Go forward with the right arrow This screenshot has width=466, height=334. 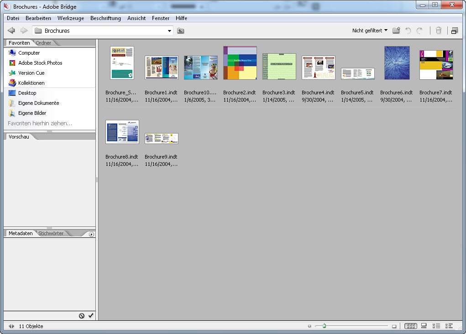tap(24, 30)
